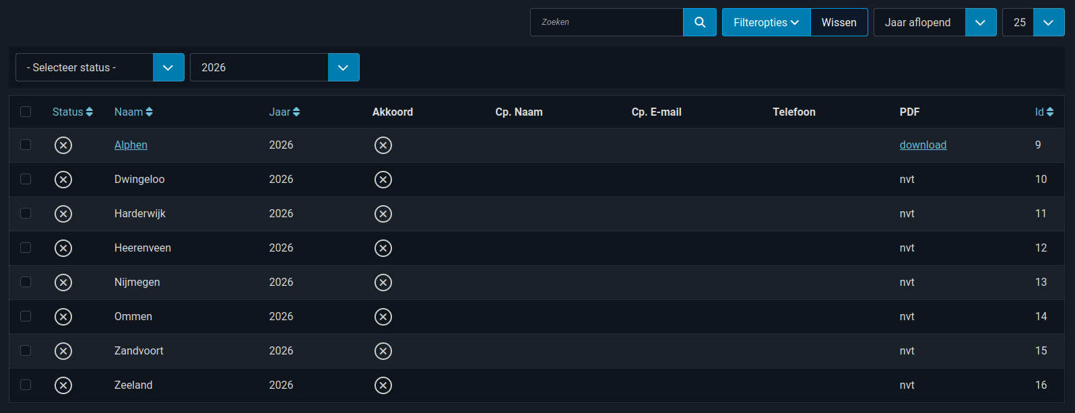Click the magnifying glass search button
The width and height of the screenshot is (1075, 413).
coord(699,22)
